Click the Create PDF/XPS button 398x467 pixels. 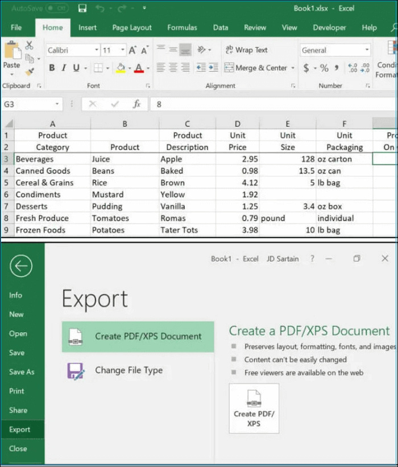point(254,408)
